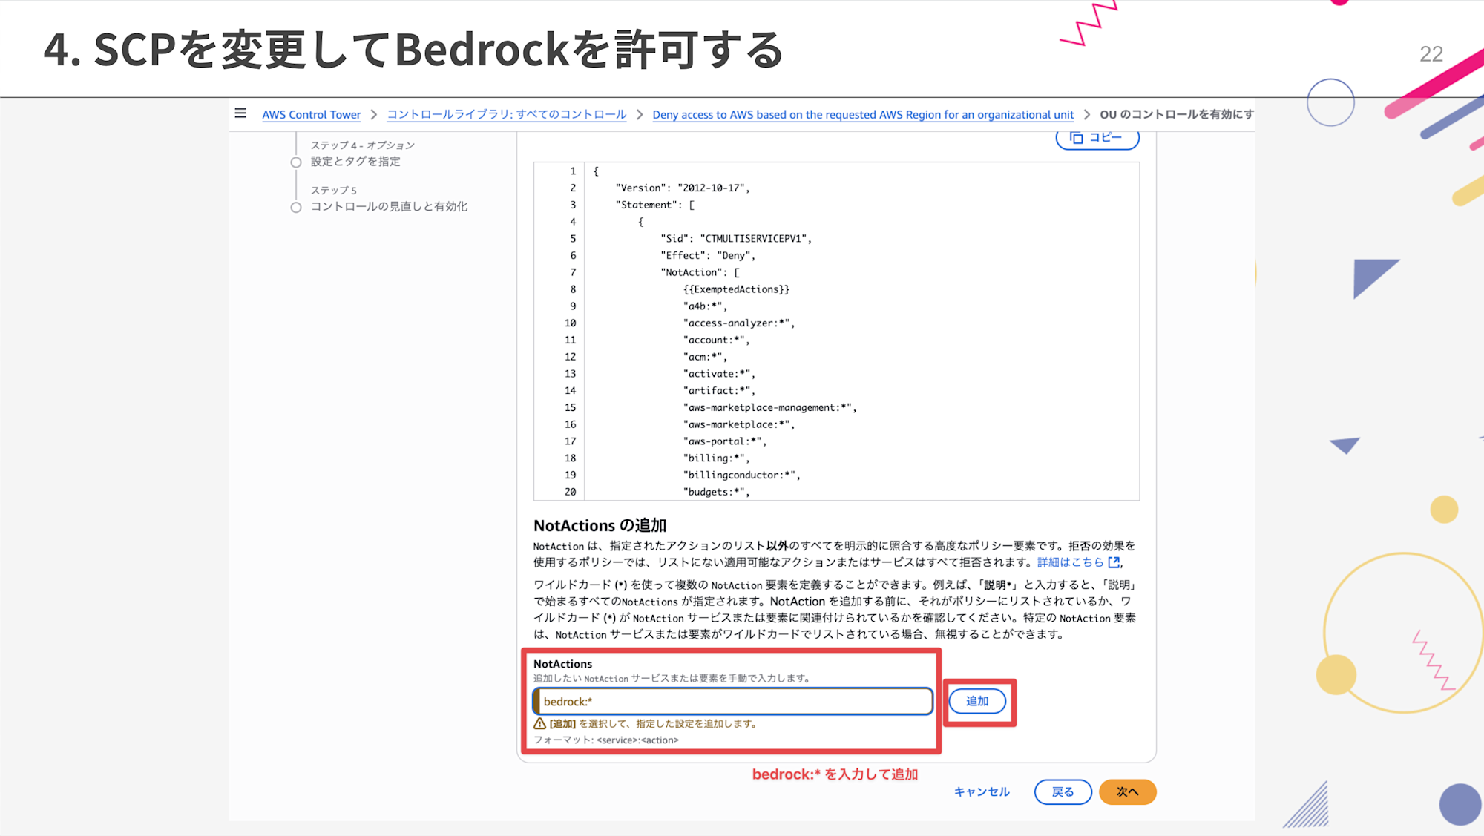Click the "Effect": "Deny" code line
Screen dimensions: 1484x836
pyautogui.click(x=708, y=255)
